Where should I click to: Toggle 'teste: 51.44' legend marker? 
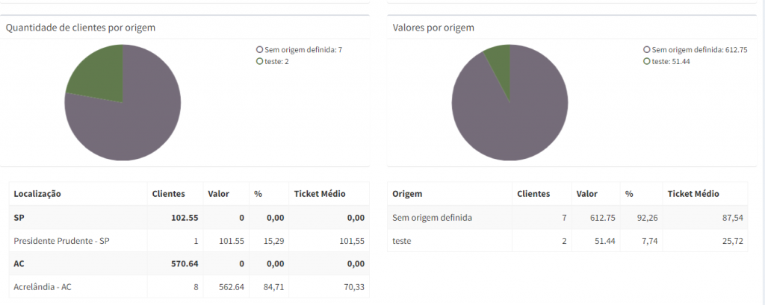coord(646,61)
